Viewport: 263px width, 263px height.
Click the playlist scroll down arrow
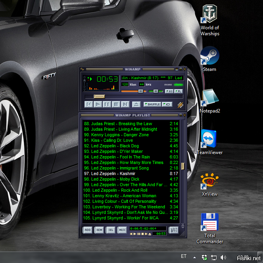(183, 227)
